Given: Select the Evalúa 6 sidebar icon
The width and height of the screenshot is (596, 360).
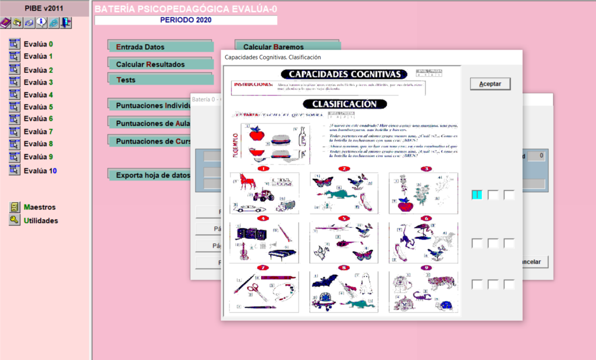Looking at the screenshot, I should point(15,119).
